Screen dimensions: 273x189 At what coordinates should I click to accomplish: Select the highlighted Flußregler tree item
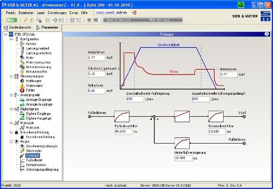[33, 155]
